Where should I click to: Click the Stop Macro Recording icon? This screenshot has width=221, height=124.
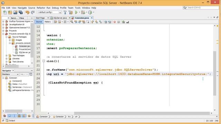pyautogui.click(x=118, y=22)
